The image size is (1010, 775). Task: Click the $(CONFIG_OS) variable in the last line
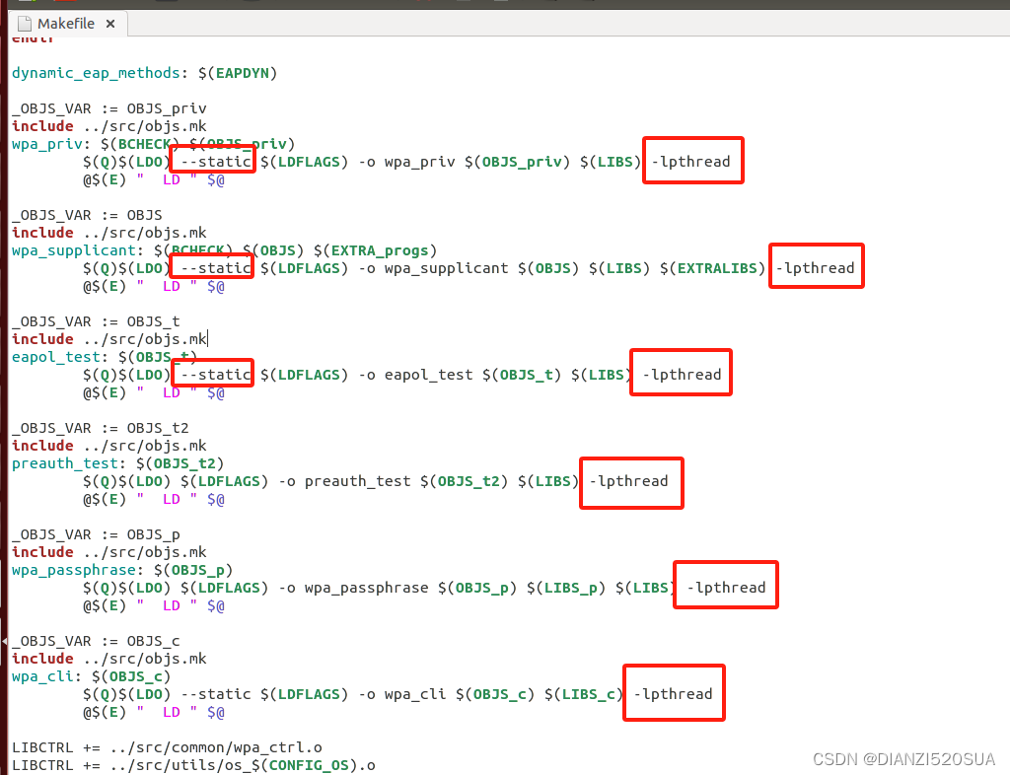click(308, 765)
